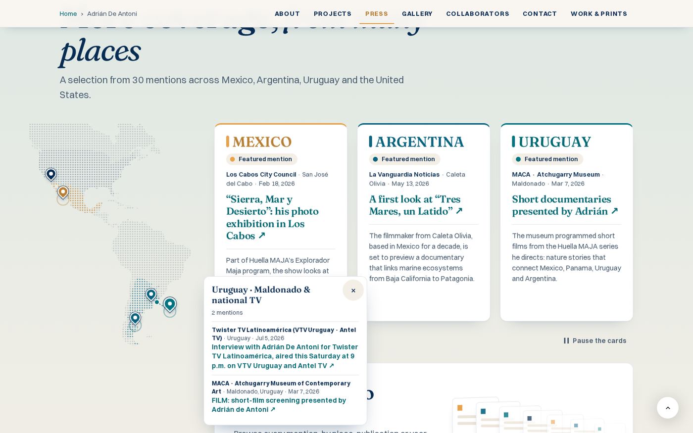Select the Press navigation tab
The height and width of the screenshot is (433, 693).
point(377,14)
